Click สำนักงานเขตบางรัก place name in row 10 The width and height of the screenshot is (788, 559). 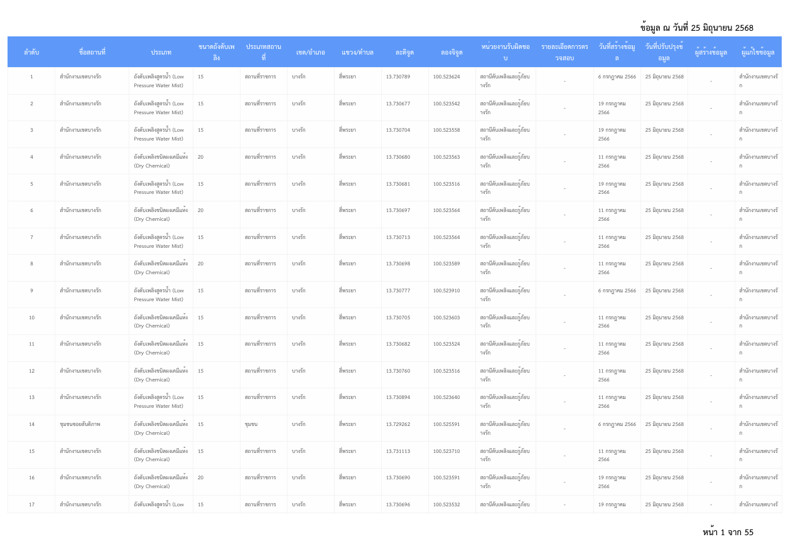(80, 317)
